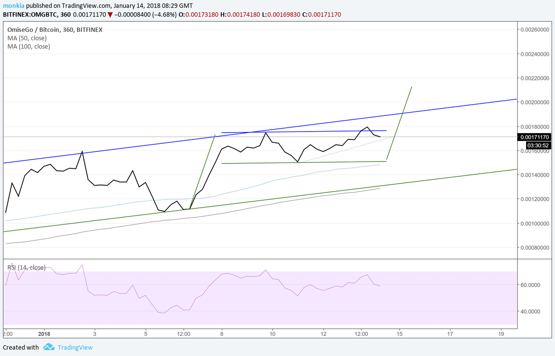Click the date 8 on time axis
Viewport: 555px width, 356px height.
pyautogui.click(x=222, y=334)
